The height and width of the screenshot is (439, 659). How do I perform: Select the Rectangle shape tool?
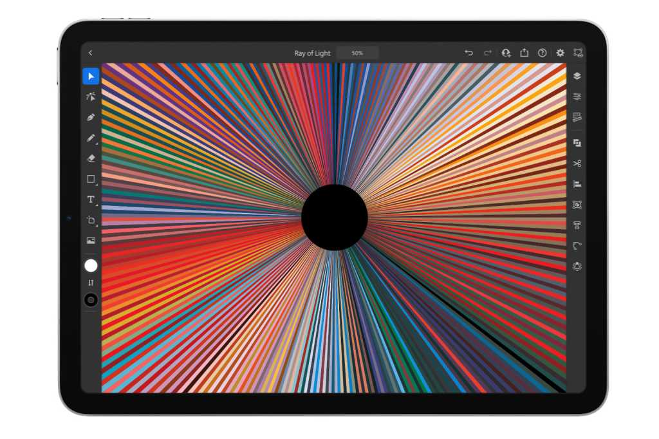pos(91,179)
